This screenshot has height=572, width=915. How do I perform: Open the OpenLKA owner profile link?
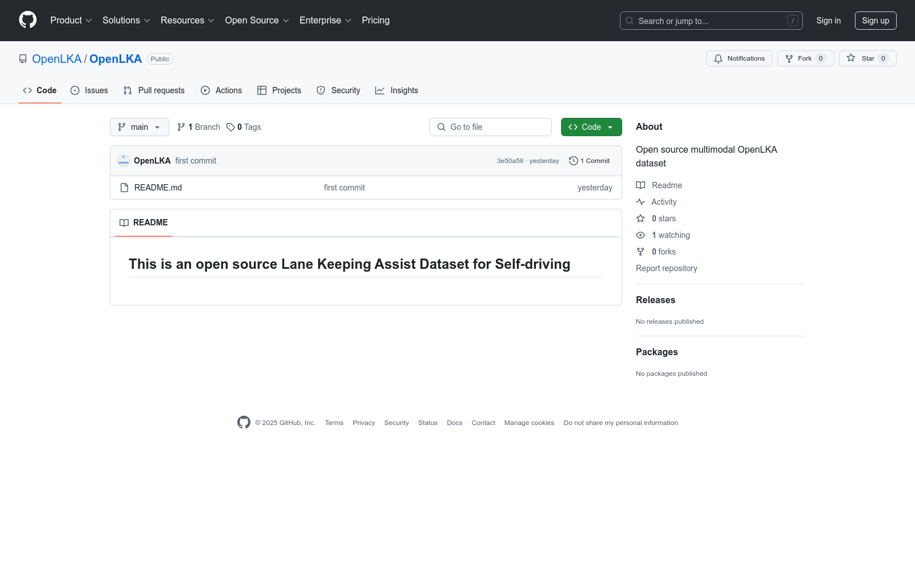click(x=57, y=59)
